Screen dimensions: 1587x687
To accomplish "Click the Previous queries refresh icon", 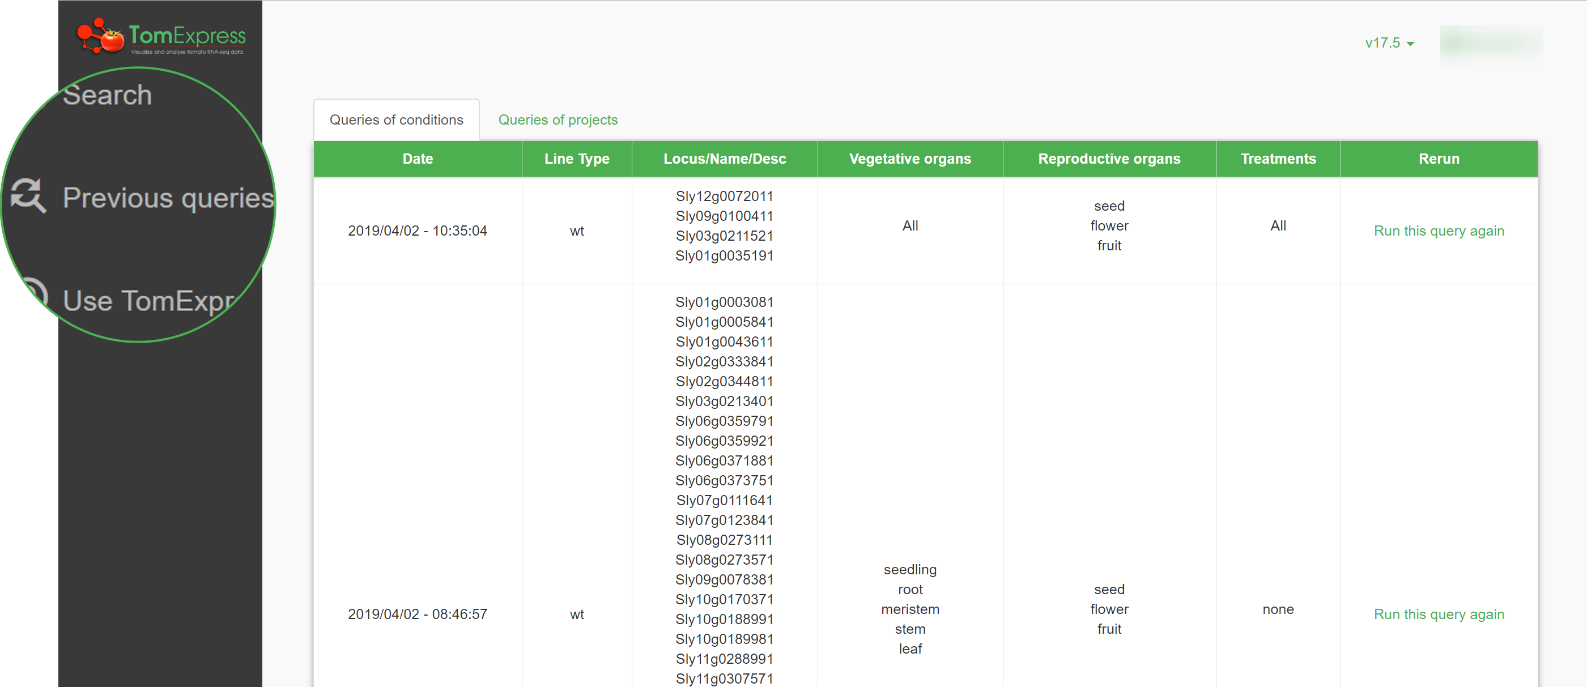I will click(27, 197).
